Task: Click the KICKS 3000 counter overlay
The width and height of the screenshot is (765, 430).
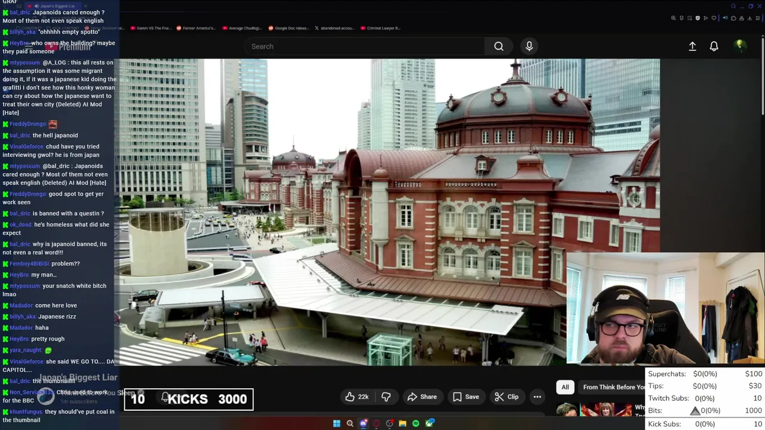Action: tap(189, 400)
